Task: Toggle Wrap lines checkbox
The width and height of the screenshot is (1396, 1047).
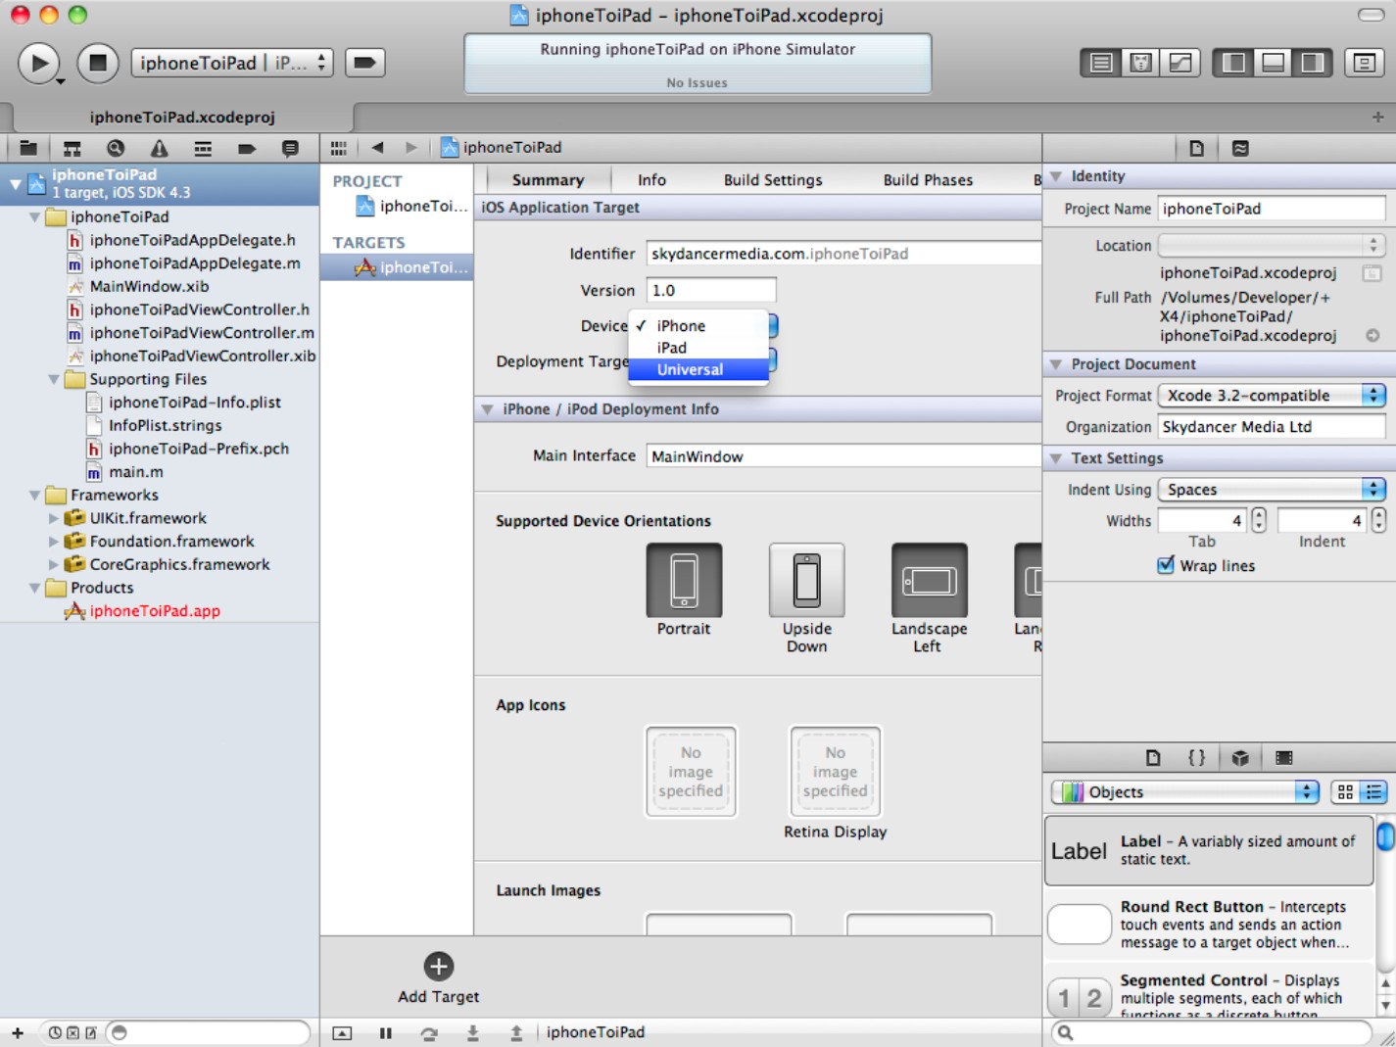Action: (1166, 565)
